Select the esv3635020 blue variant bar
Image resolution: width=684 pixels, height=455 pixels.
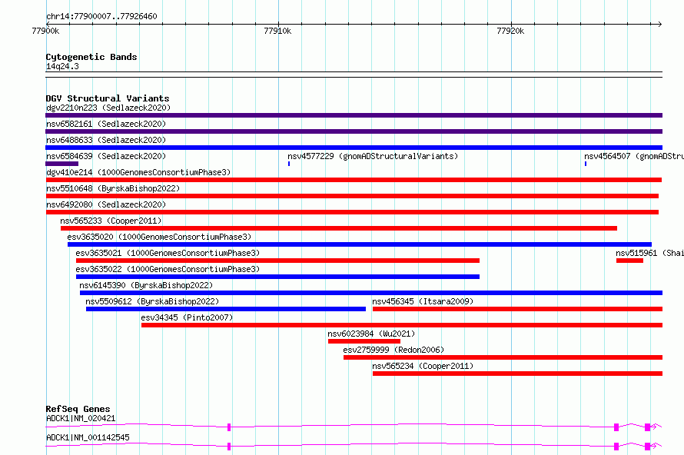(x=360, y=244)
